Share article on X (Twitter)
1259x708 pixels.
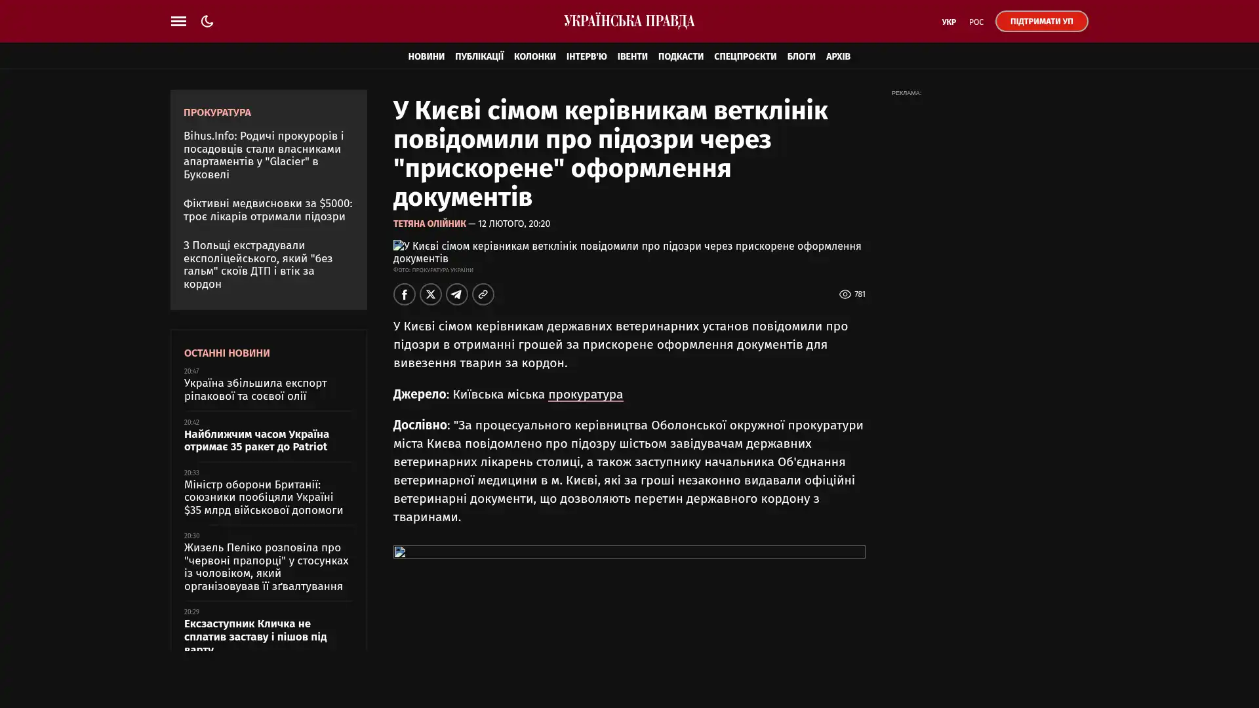point(430,294)
